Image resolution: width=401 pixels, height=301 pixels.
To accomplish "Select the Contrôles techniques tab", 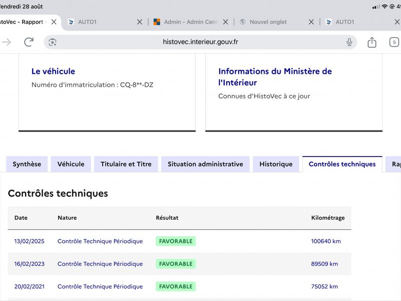I will point(342,164).
